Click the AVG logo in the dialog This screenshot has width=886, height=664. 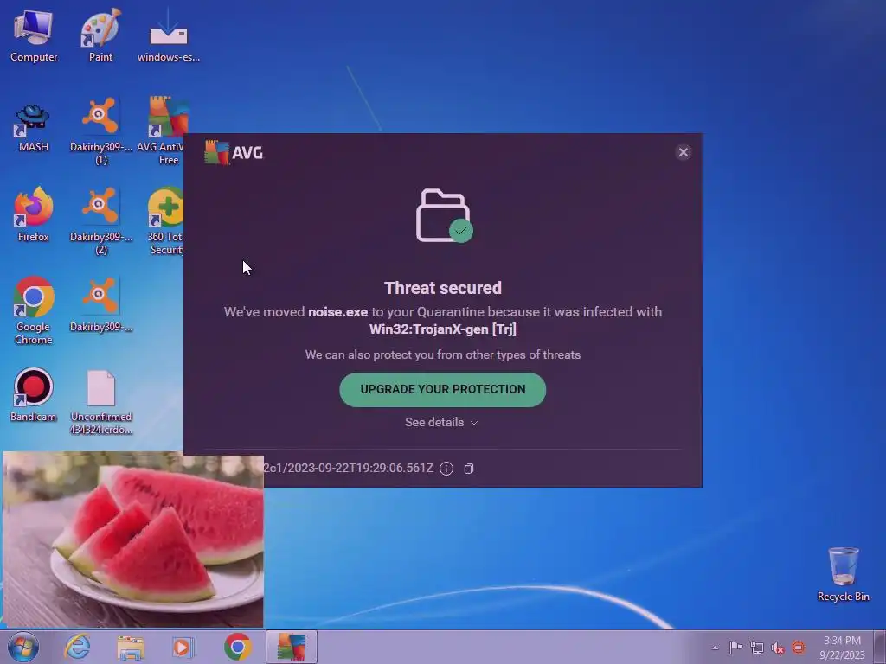tap(234, 152)
